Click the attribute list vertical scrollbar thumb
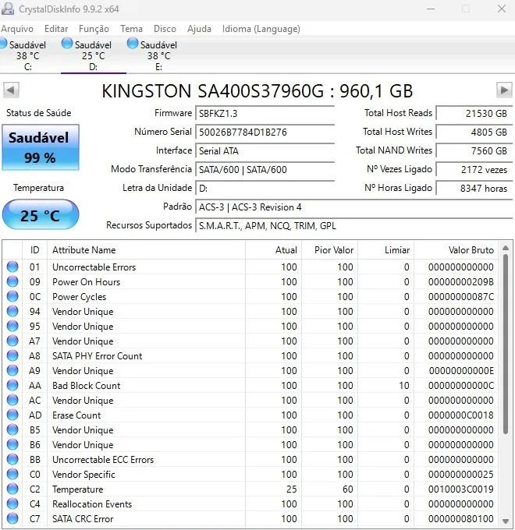 (x=506, y=344)
